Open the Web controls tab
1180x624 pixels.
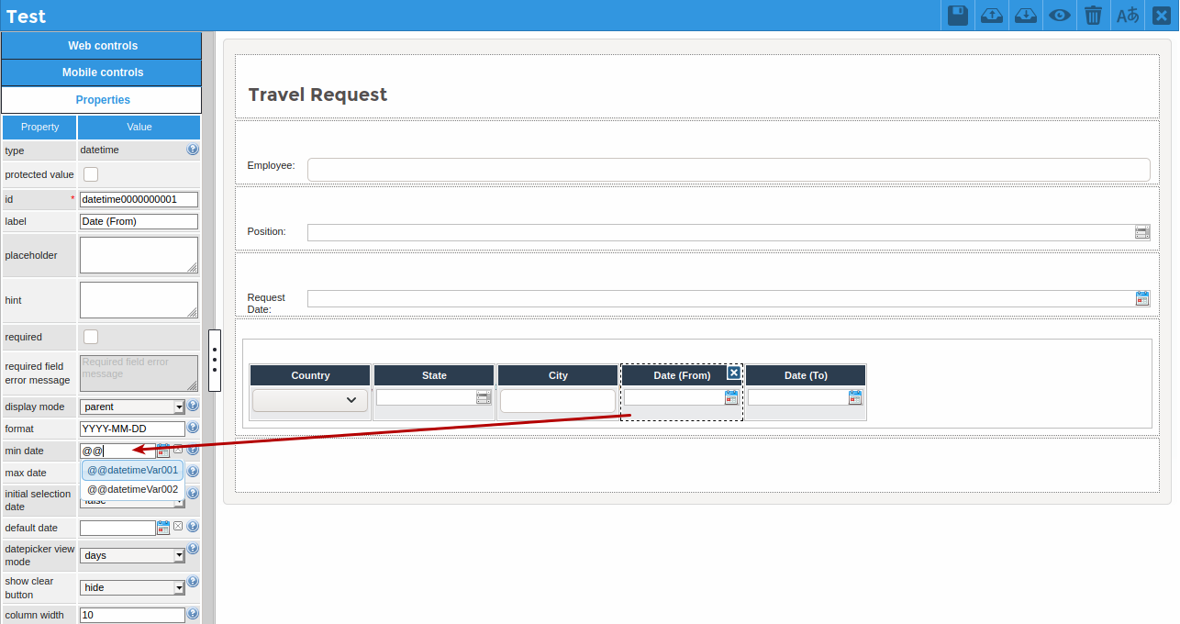pos(102,46)
